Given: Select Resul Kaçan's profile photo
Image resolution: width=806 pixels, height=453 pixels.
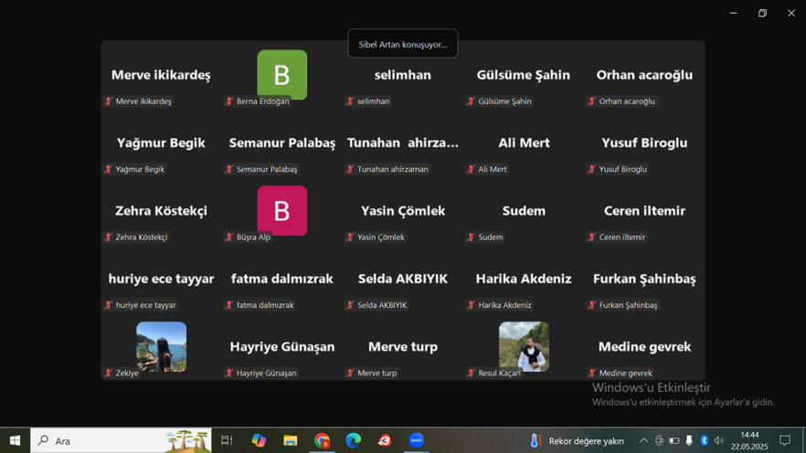Looking at the screenshot, I should (x=524, y=347).
